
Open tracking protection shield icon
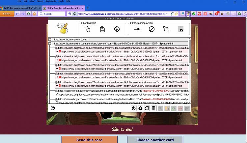pyautogui.click(x=69, y=14)
